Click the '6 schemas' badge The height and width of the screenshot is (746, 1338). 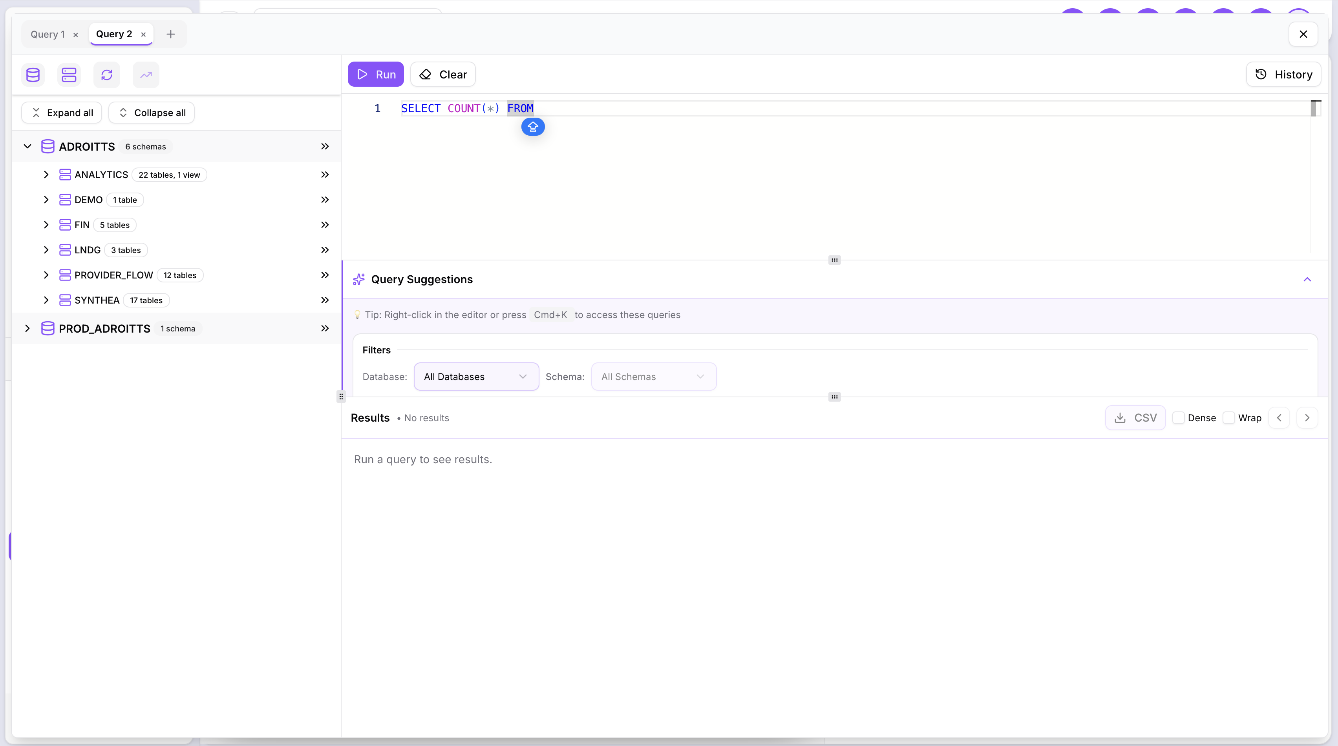pyautogui.click(x=145, y=147)
